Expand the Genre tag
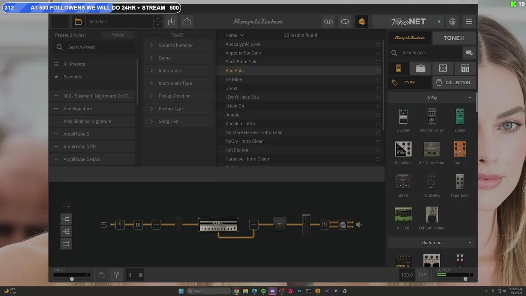Screen dimensions: 526x296 (x=151, y=58)
